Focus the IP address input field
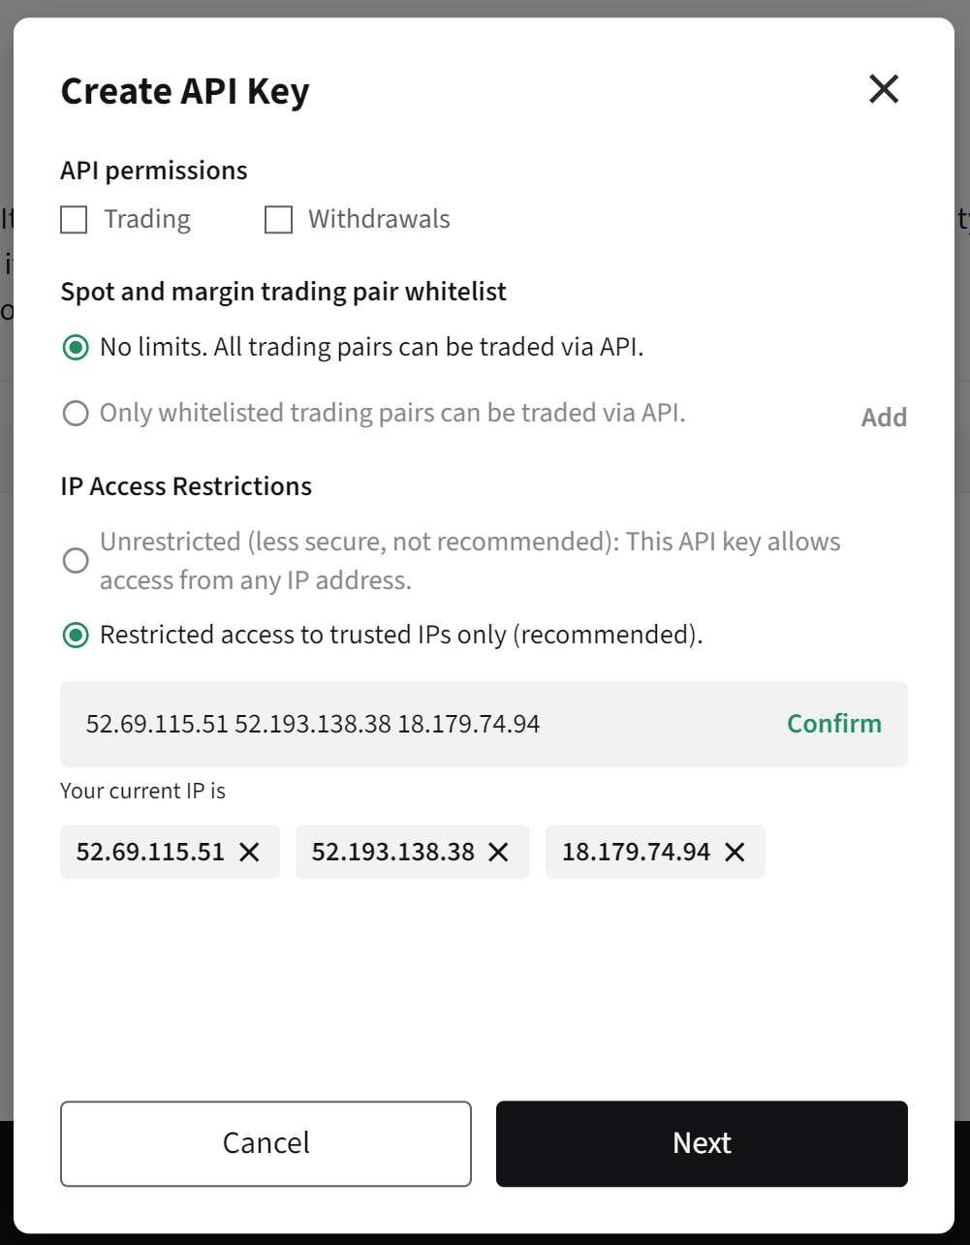The width and height of the screenshot is (970, 1245). click(x=388, y=724)
